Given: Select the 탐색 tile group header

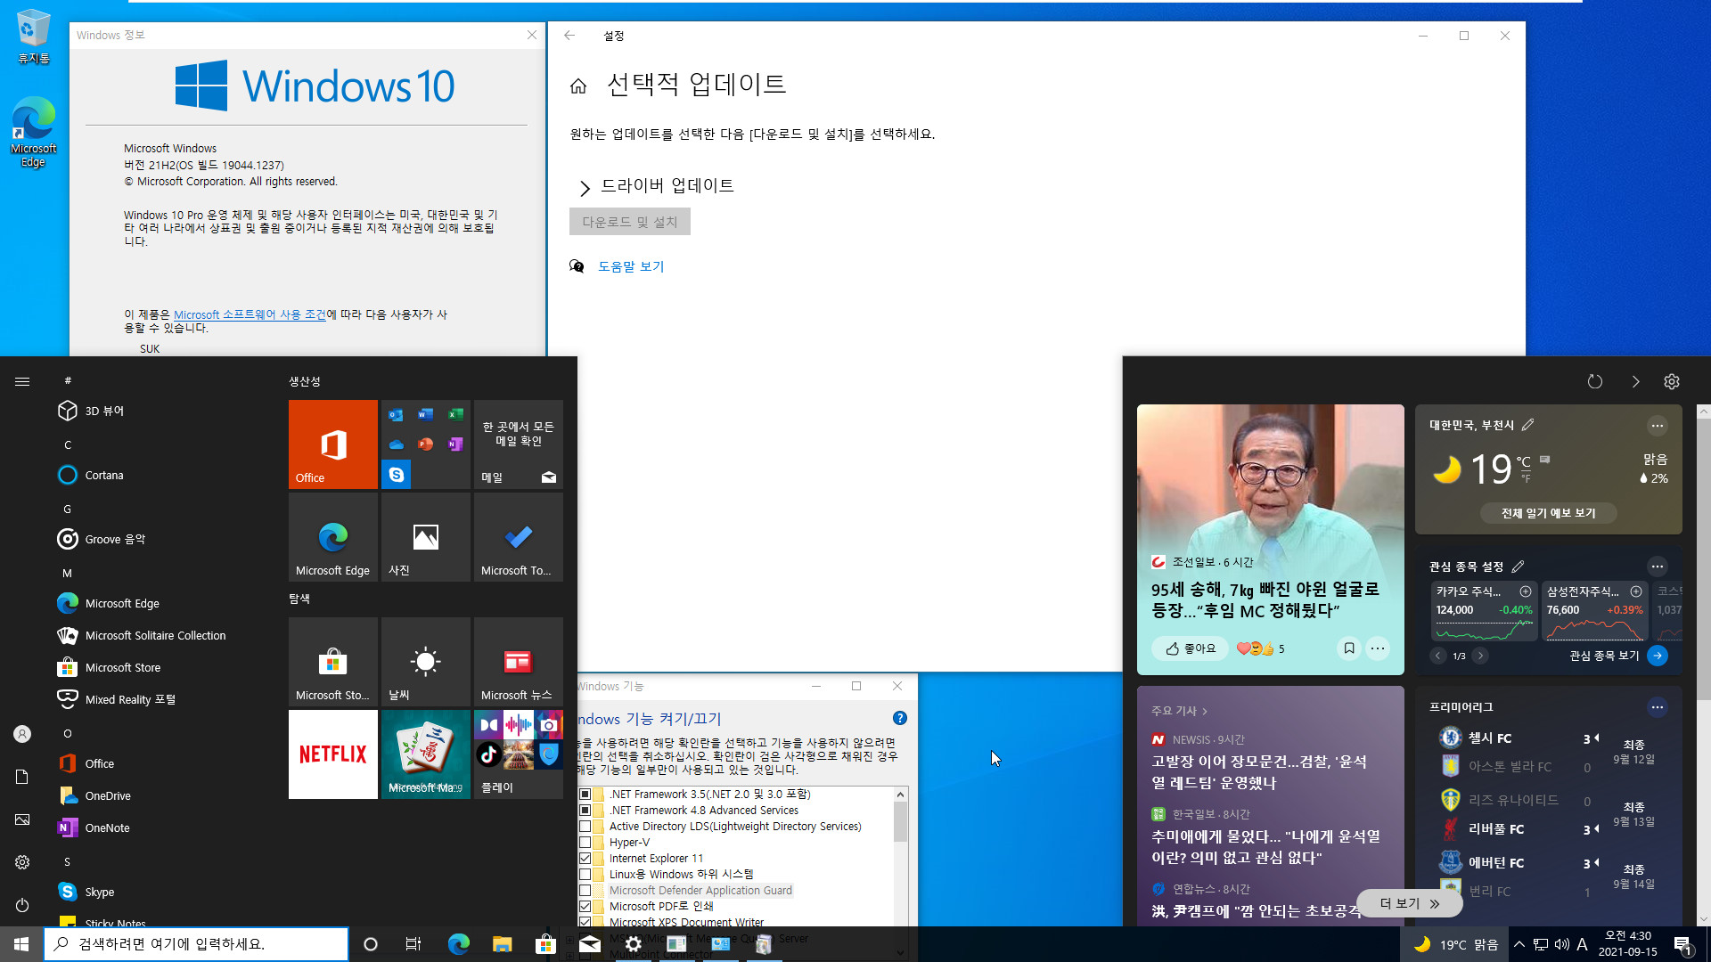Looking at the screenshot, I should [x=299, y=599].
